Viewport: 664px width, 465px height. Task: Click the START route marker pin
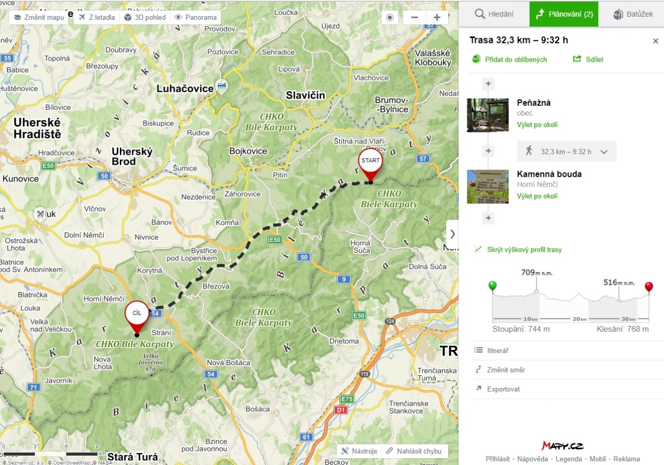click(x=370, y=164)
